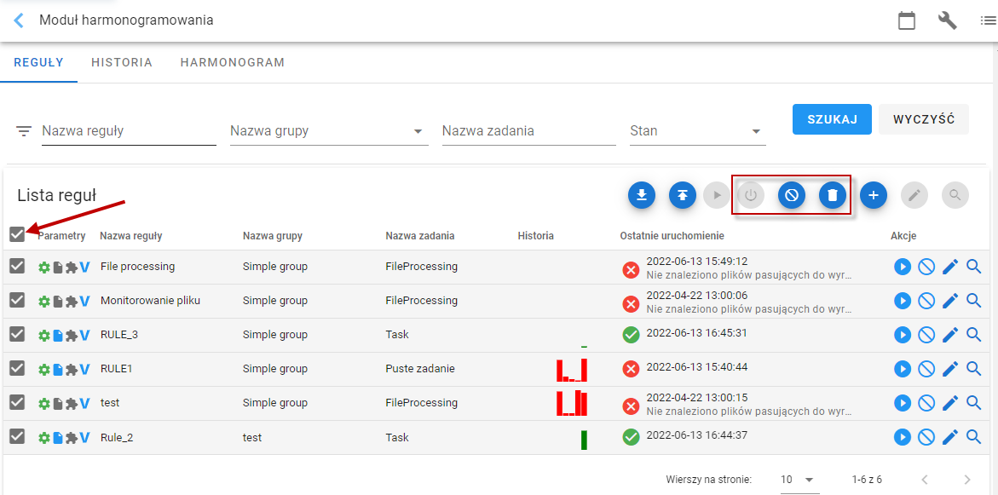Switch to the REGUŁY tab
The height and width of the screenshot is (495, 998).
[39, 62]
